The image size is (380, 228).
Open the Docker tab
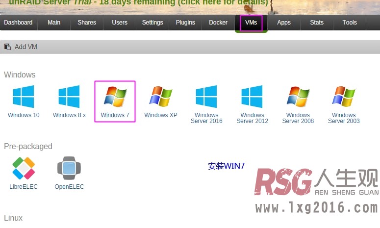[x=218, y=23]
